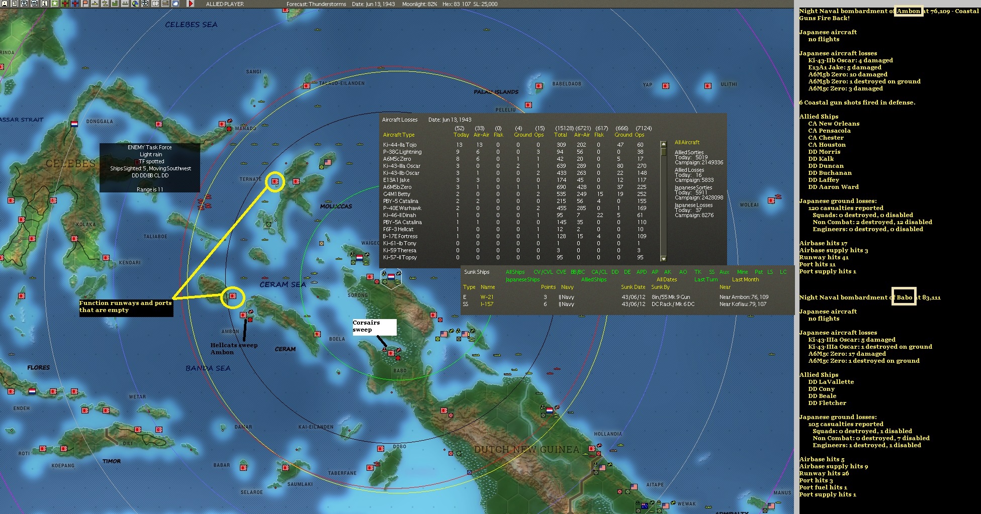Click the info 'i' toolbar icon
Viewport: 981px width, 514px height.
click(44, 4)
